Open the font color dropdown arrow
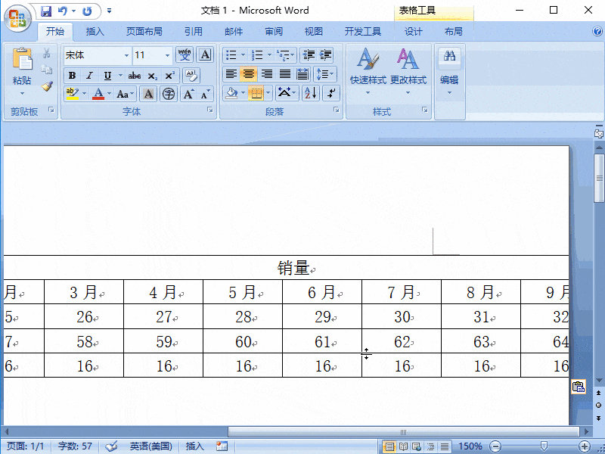Viewport: 605px width, 454px height. point(109,92)
